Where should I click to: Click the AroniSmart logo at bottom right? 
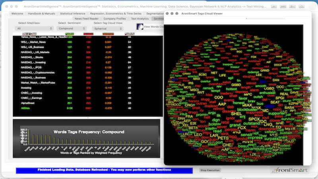pos(290,170)
